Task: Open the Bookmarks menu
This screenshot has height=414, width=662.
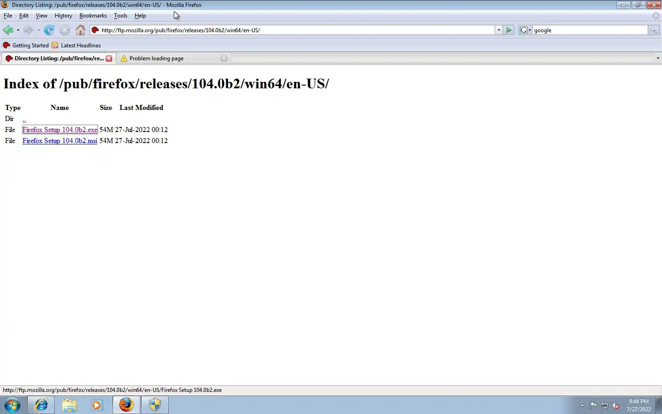Action: 93,16
